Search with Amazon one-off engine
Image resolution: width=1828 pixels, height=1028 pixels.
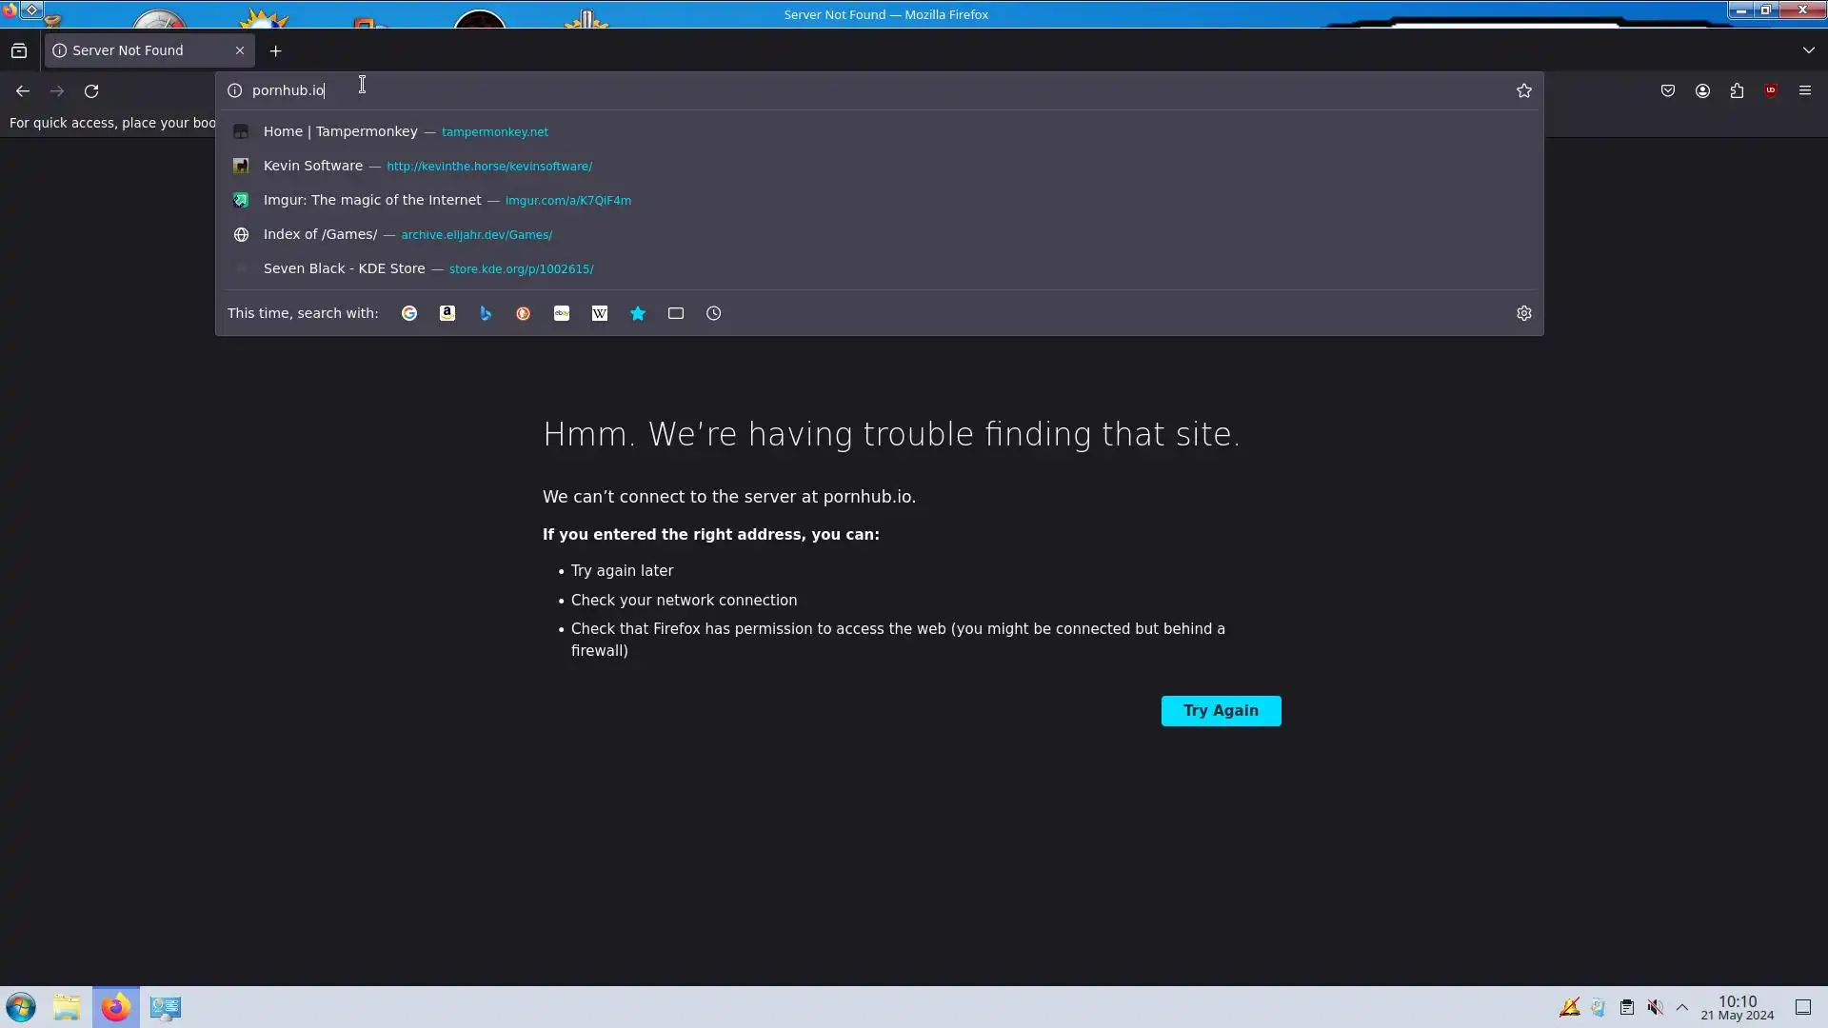coord(447,313)
